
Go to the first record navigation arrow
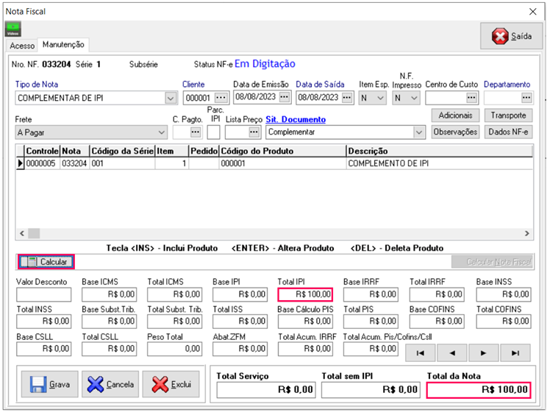[x=420, y=353]
